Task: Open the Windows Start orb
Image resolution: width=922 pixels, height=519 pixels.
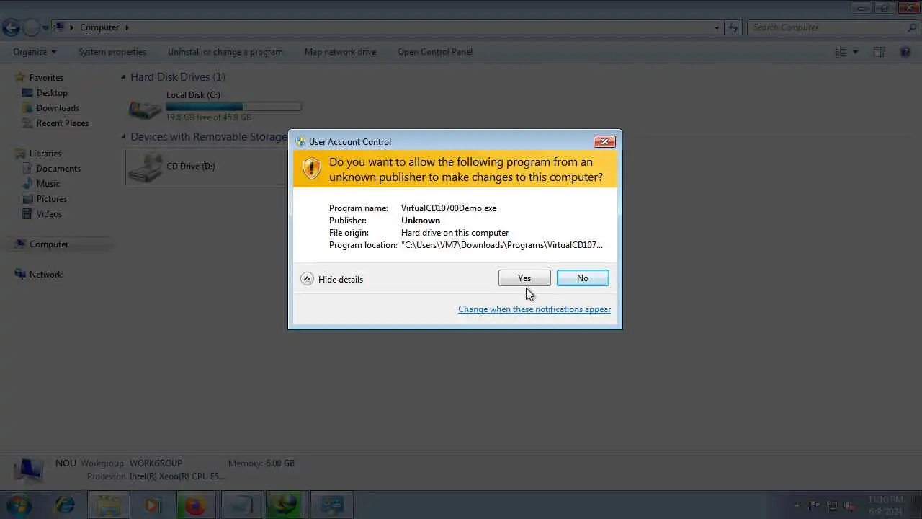Action: click(19, 505)
